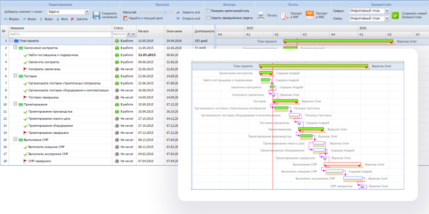Move task up with 'Вверх' arrow
This screenshot has height=214, width=429.
point(40,19)
